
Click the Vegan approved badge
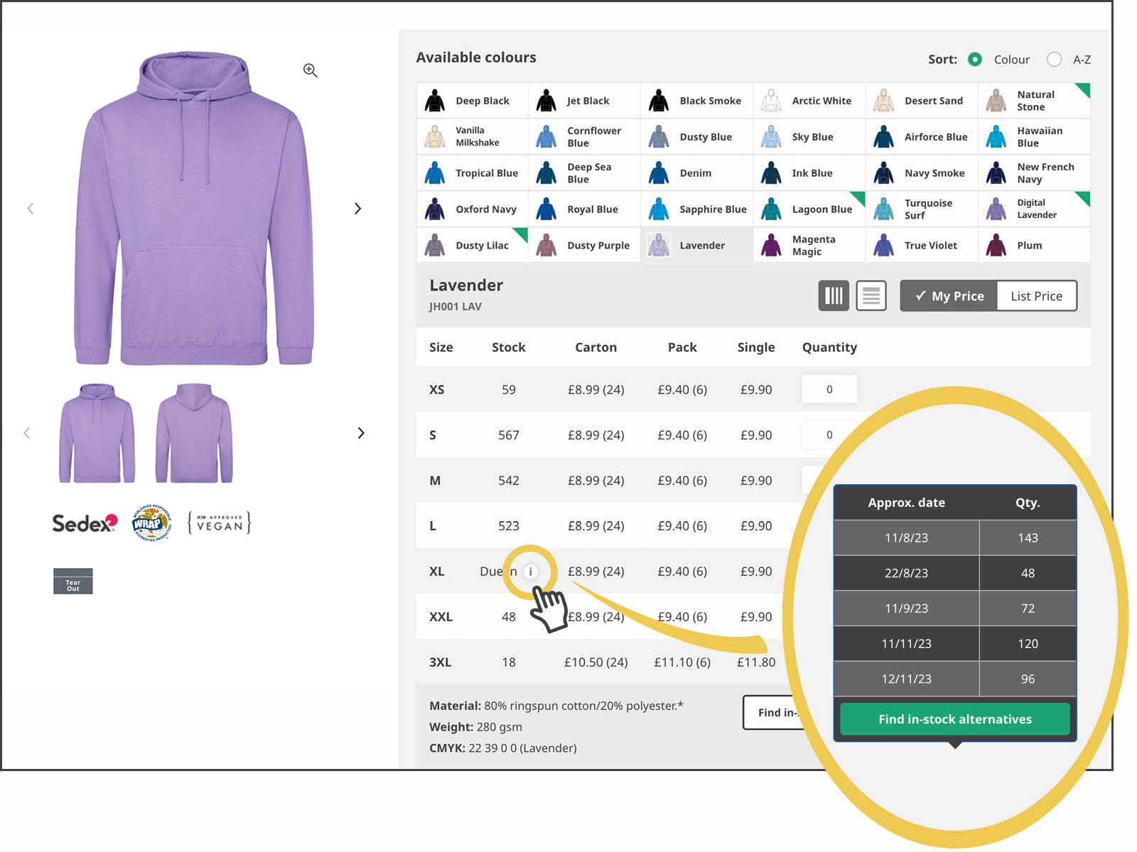point(219,524)
